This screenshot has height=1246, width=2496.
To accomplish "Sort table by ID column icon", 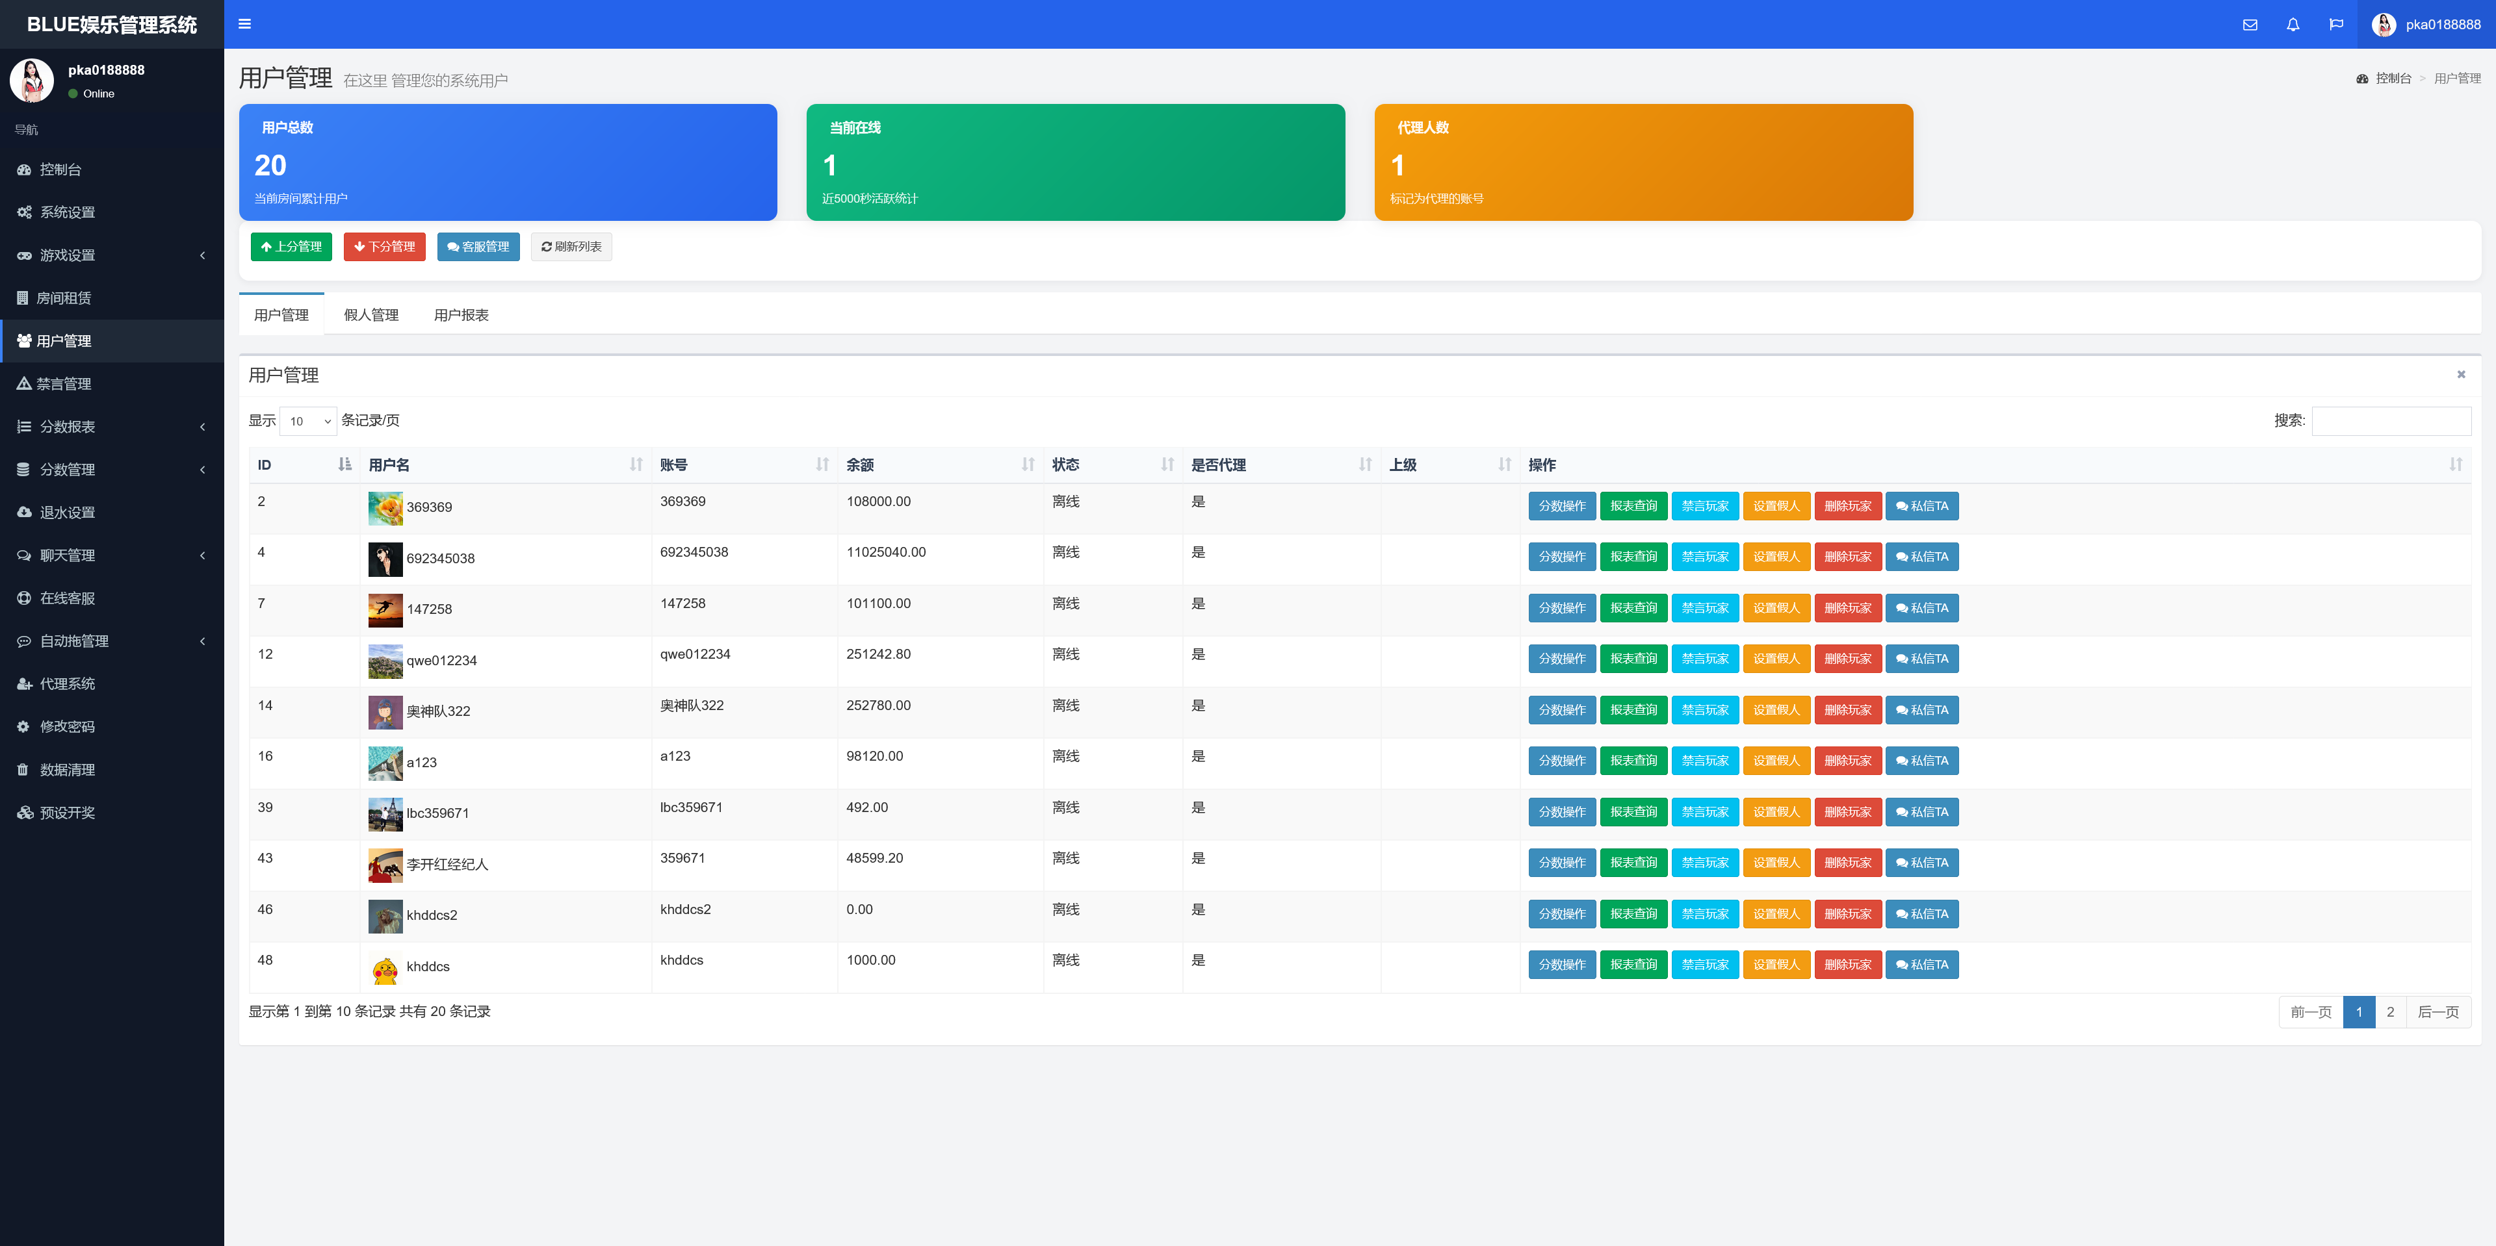I will click(x=344, y=464).
